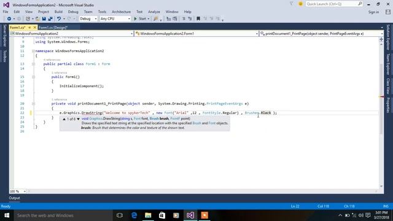393x221 pixels.
Task: Undo the last edit with the toolbar arrow
Action: coord(59,19)
